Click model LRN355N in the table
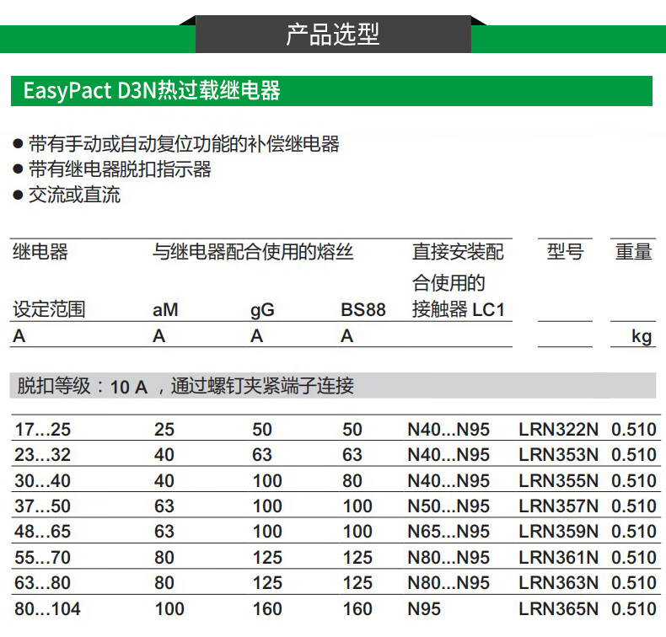This screenshot has height=637, width=666. click(558, 481)
